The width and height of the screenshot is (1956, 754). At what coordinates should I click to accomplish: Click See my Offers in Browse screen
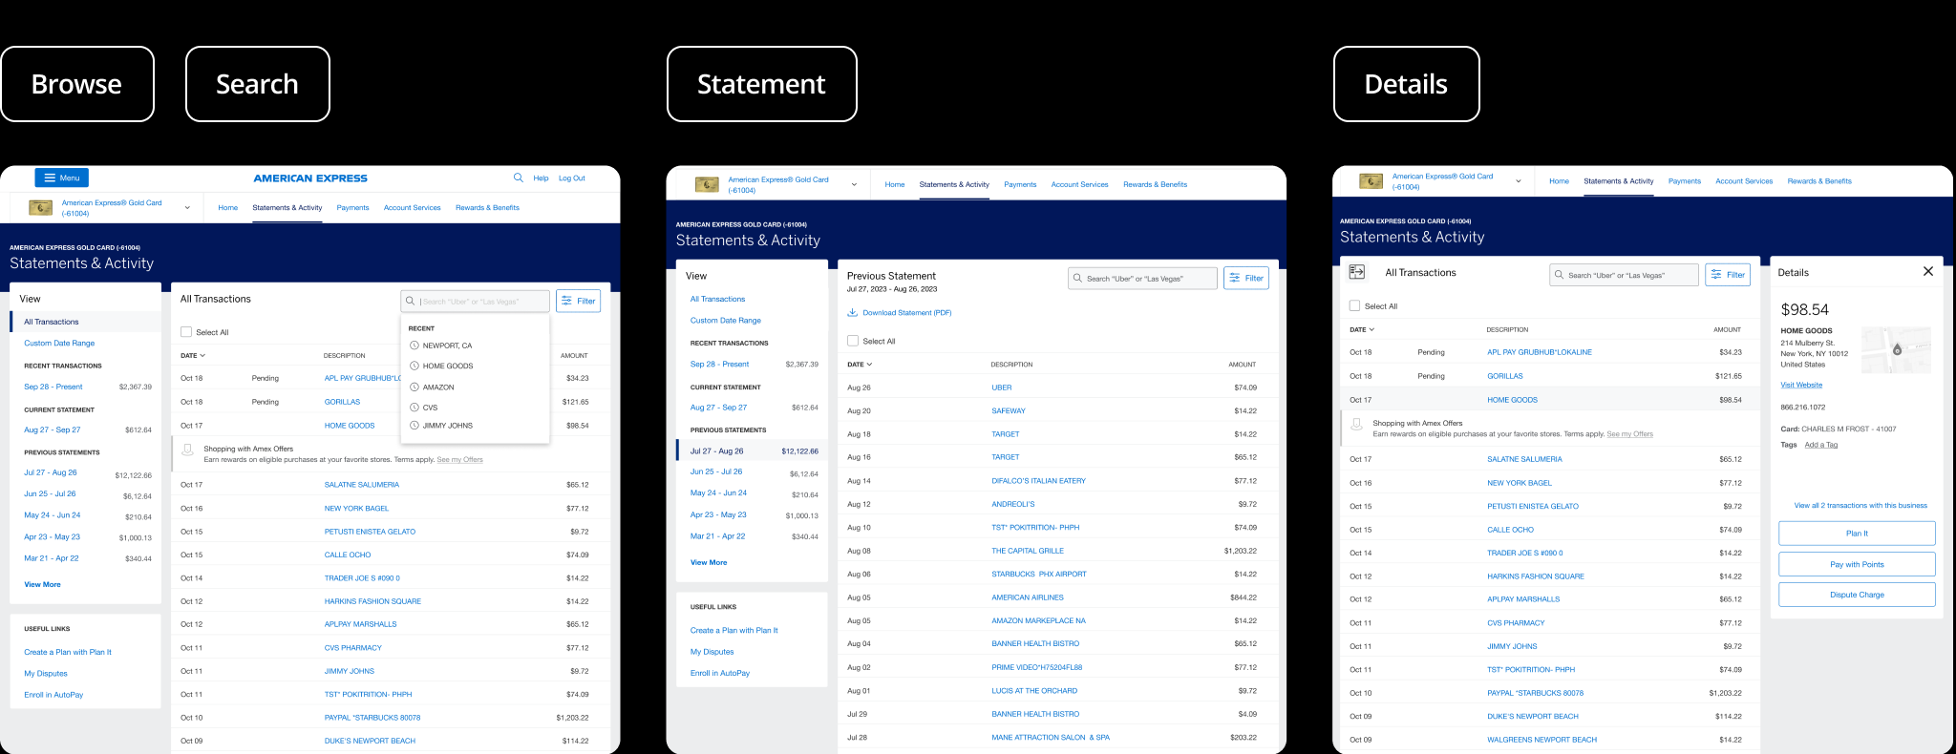[460, 460]
